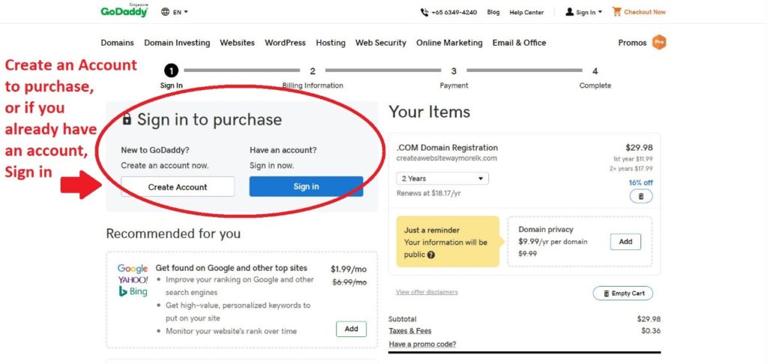Click the orange Pro badge next to Promos

(659, 43)
